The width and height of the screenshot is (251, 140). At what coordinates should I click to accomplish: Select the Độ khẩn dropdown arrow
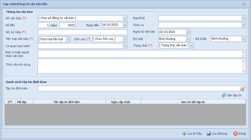pyautogui.click(x=244, y=39)
